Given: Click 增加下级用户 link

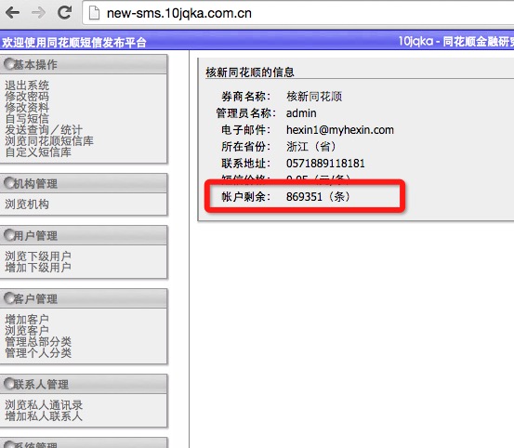Looking at the screenshot, I should click(38, 268).
